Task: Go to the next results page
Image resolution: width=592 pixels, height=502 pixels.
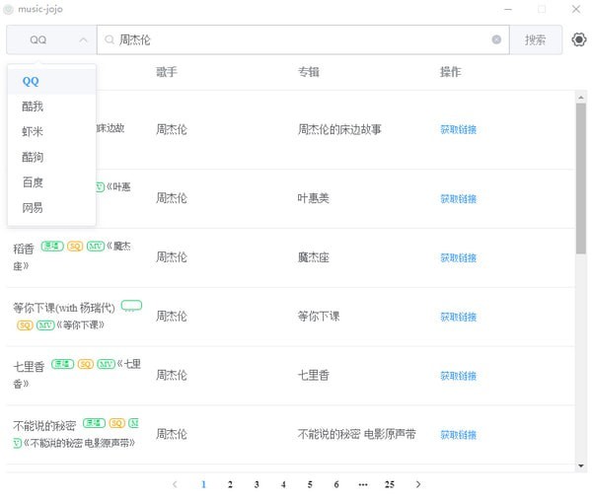Action: tap(418, 484)
